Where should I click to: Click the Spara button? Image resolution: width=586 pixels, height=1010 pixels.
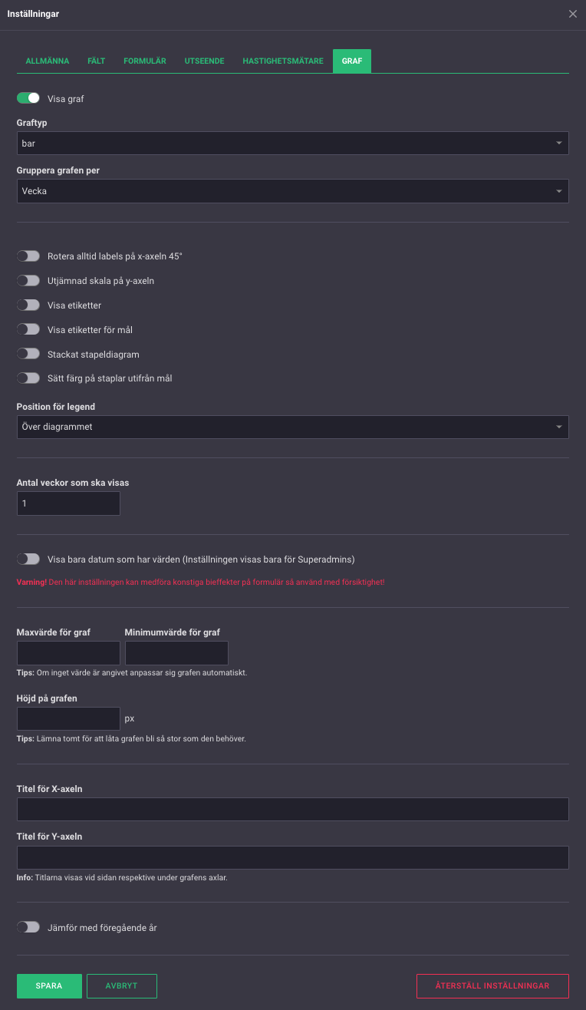click(x=49, y=986)
